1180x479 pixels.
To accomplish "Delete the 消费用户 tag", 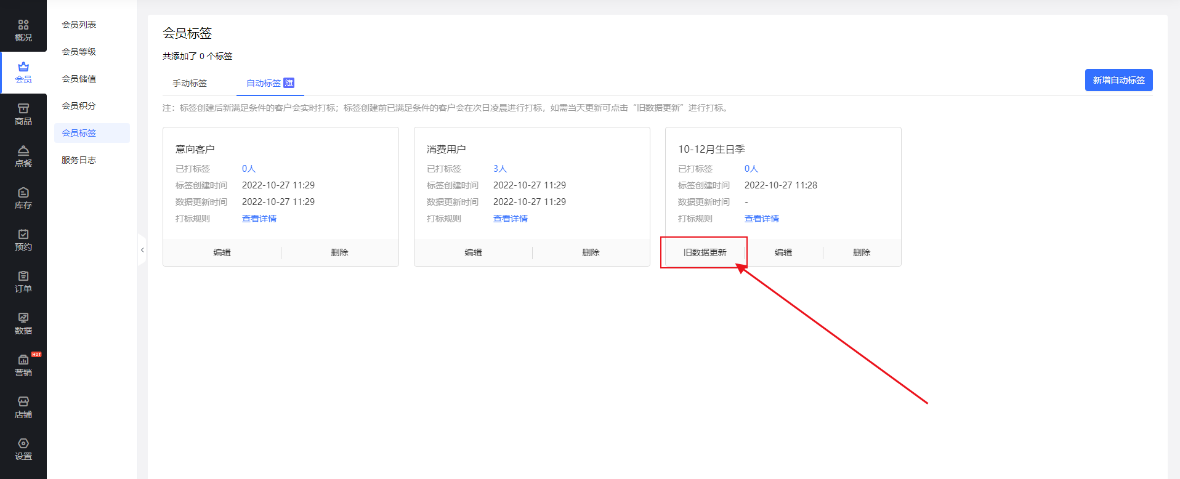I will (591, 252).
